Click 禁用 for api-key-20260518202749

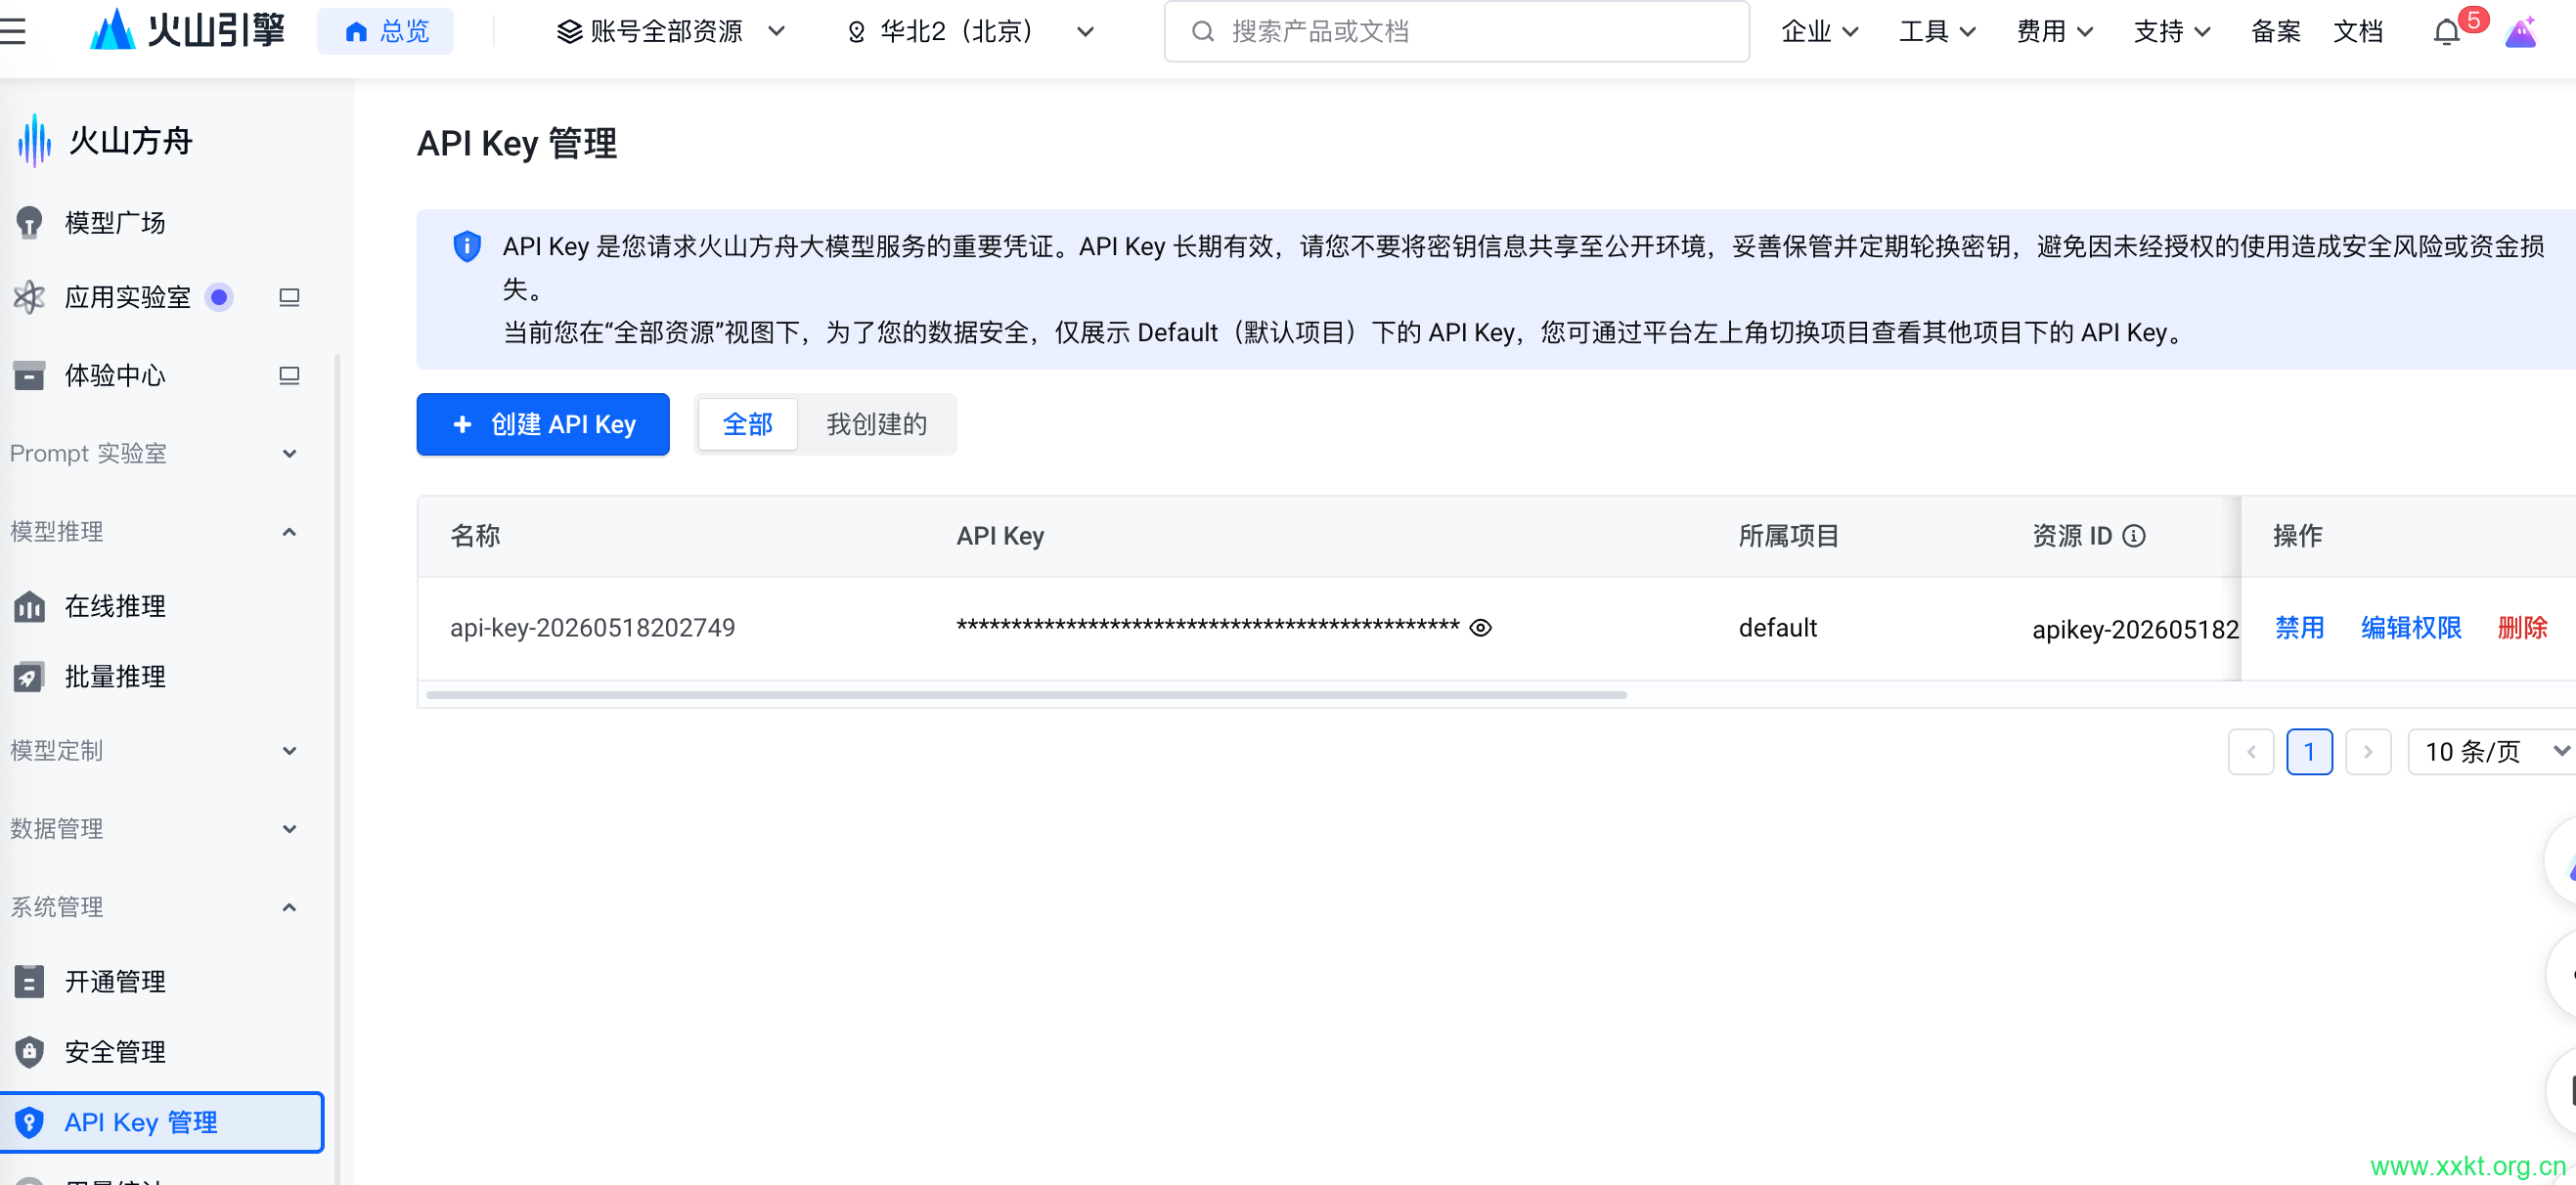pyautogui.click(x=2299, y=628)
